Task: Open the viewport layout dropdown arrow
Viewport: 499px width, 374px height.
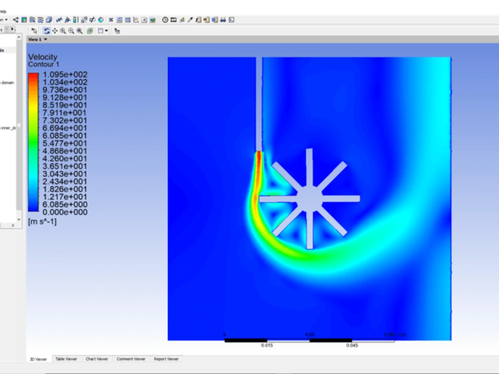Action: [106, 30]
